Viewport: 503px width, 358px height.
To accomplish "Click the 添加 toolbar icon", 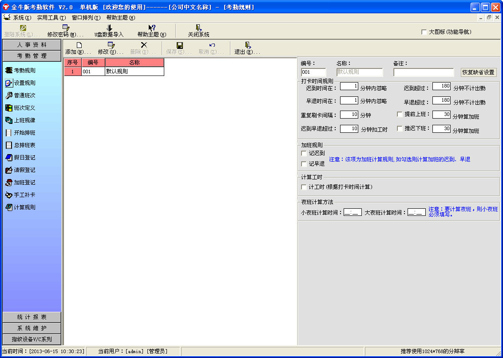I will (79, 45).
